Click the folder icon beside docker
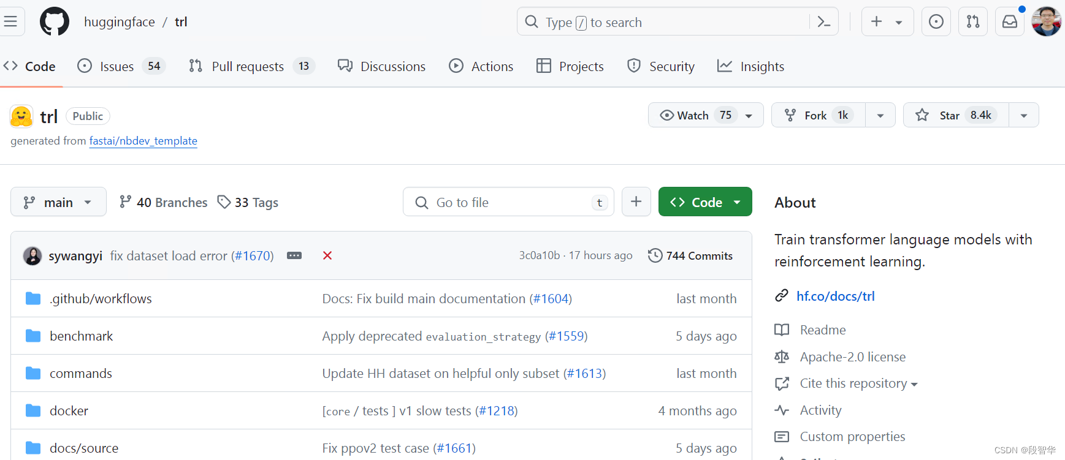 pyautogui.click(x=33, y=410)
